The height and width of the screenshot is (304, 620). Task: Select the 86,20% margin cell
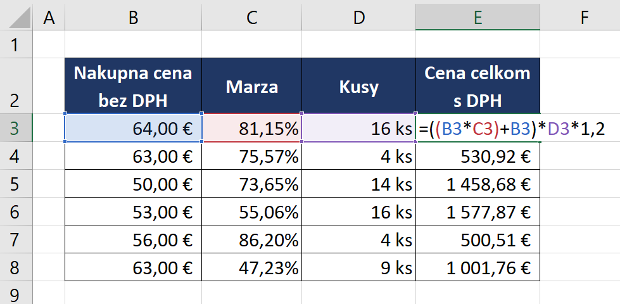251,240
